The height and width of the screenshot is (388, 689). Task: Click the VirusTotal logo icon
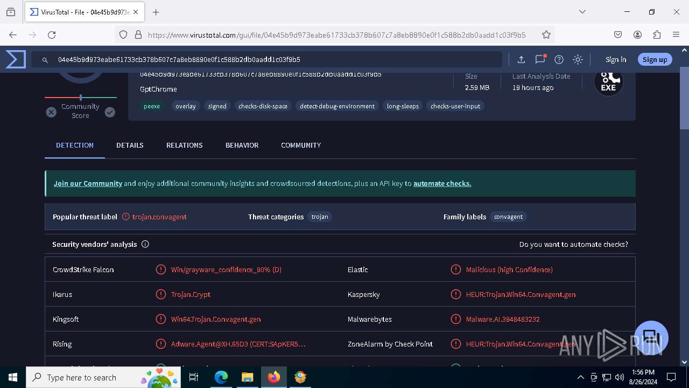16,59
